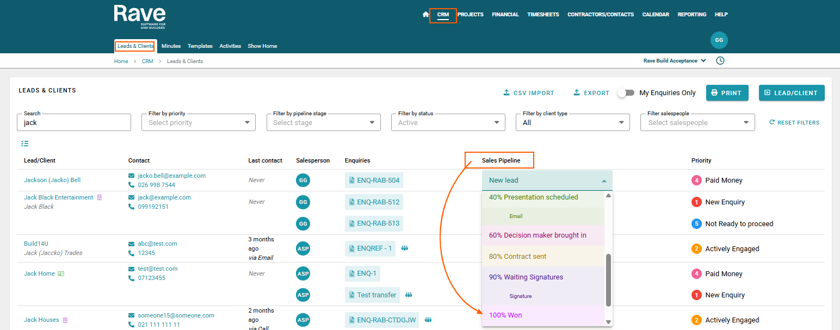Switch to Leads & Clients tab
The width and height of the screenshot is (840, 330).
click(135, 46)
